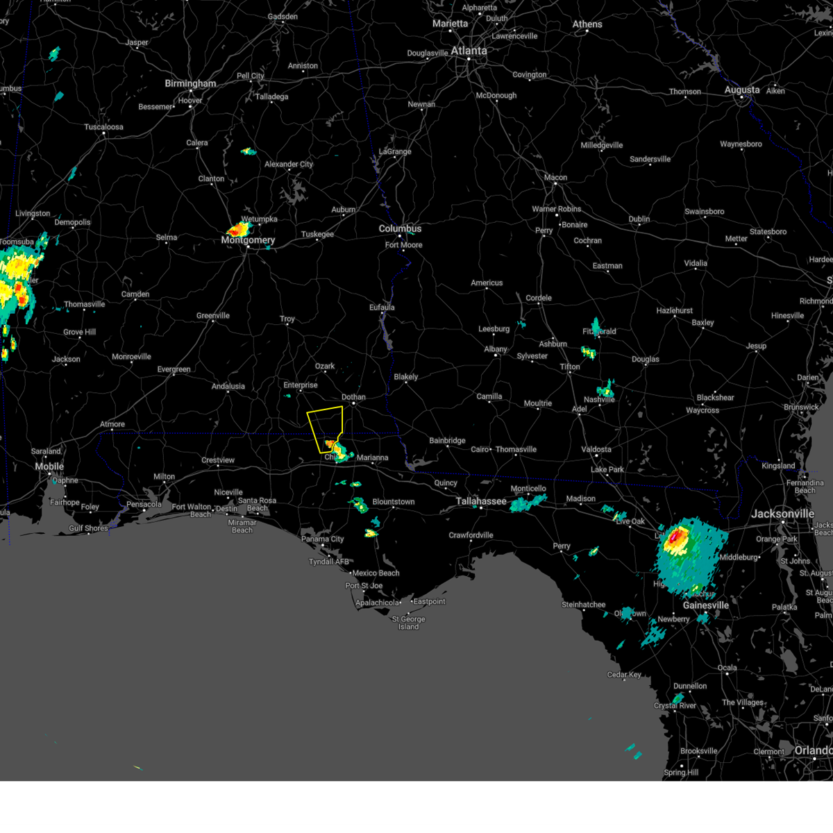The image size is (833, 833).
Task: Select the Greenville label
Action: pos(213,316)
